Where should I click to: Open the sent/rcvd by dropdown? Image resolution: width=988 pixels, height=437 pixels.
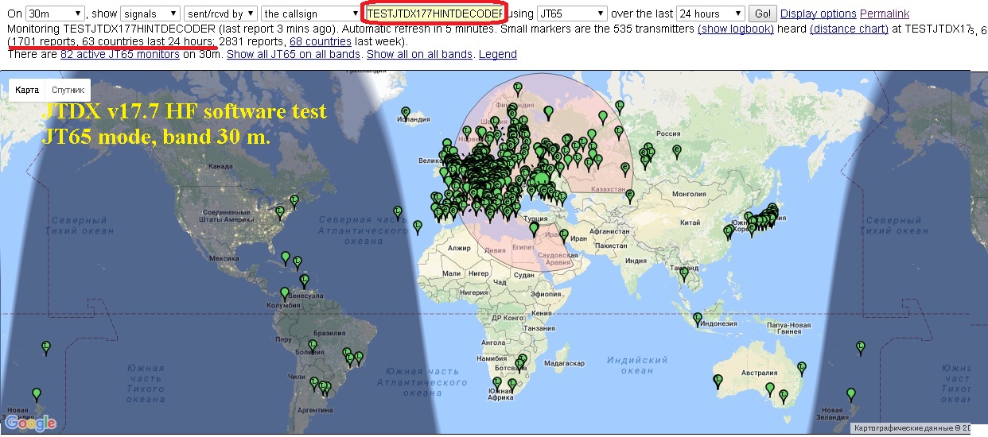coord(220,14)
